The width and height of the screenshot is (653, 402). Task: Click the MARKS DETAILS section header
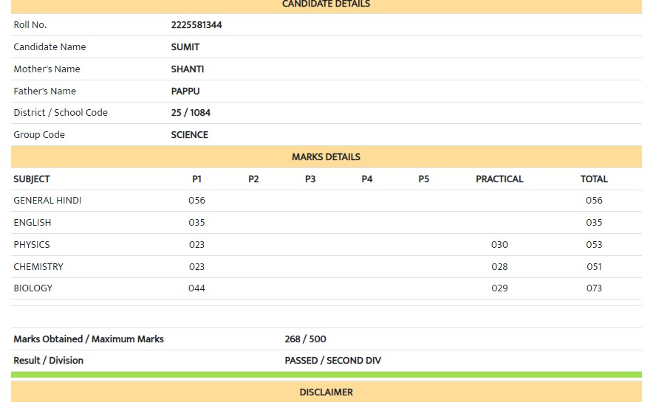coord(326,157)
